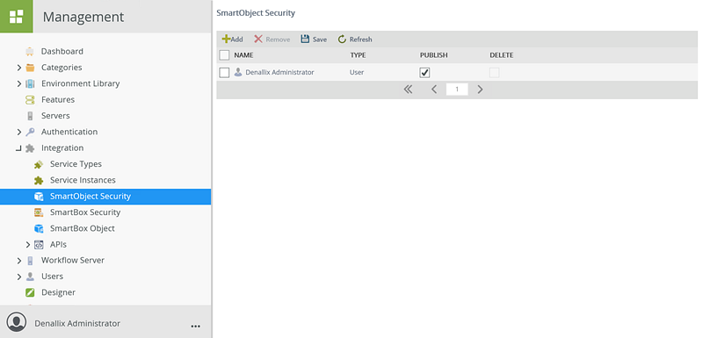The width and height of the screenshot is (703, 338).
Task: Open SmartBox Security under Integration
Action: [x=85, y=212]
